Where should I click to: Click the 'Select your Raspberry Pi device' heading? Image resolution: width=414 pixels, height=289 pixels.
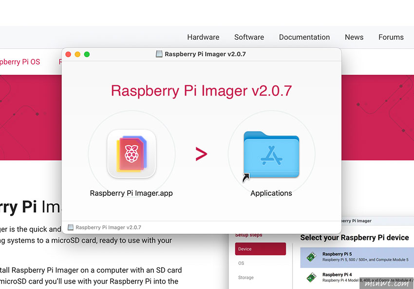click(354, 238)
